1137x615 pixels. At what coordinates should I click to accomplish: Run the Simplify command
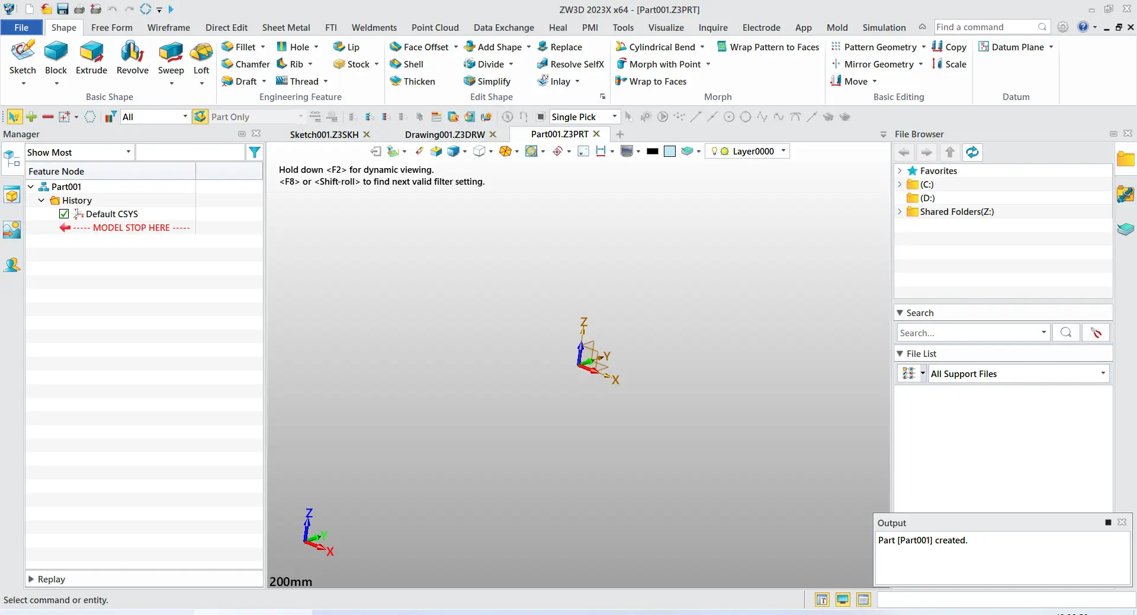[x=487, y=81]
